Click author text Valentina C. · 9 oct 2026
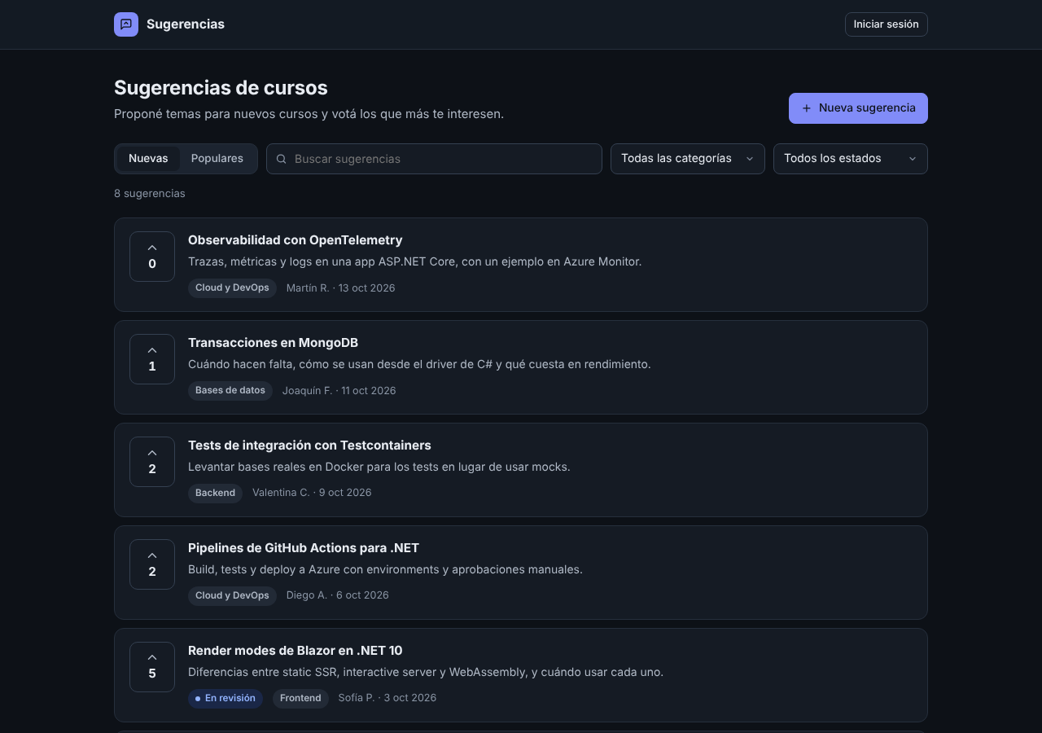The height and width of the screenshot is (733, 1042). (x=312, y=494)
